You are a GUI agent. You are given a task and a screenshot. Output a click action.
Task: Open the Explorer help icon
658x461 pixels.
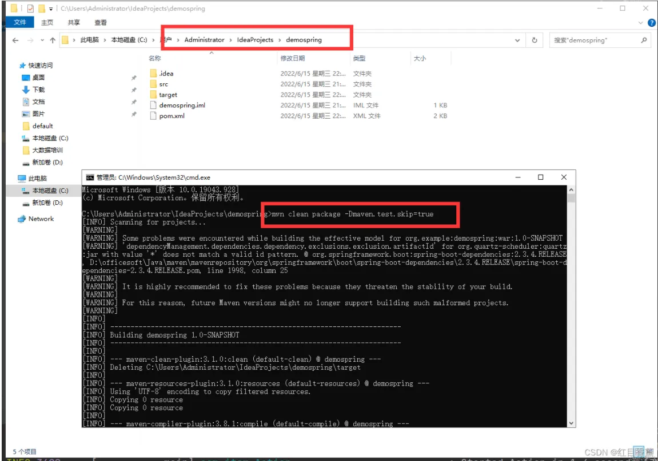point(651,23)
